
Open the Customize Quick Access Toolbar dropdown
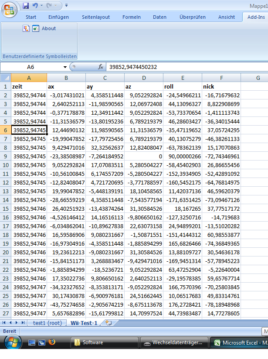66,6
